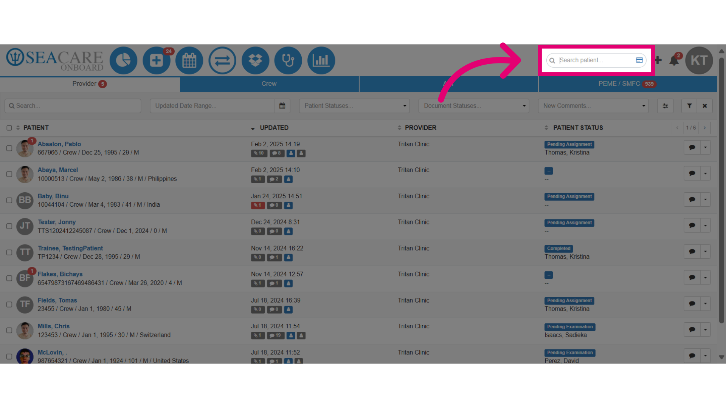Open patient Flakes, Bichays
726x408 pixels.
click(x=60, y=274)
